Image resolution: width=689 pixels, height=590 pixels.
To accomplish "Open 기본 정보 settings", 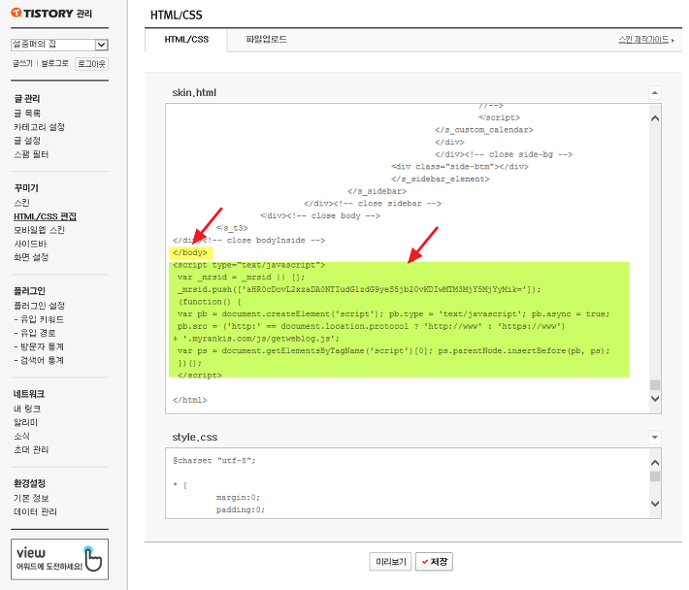I will point(31,498).
